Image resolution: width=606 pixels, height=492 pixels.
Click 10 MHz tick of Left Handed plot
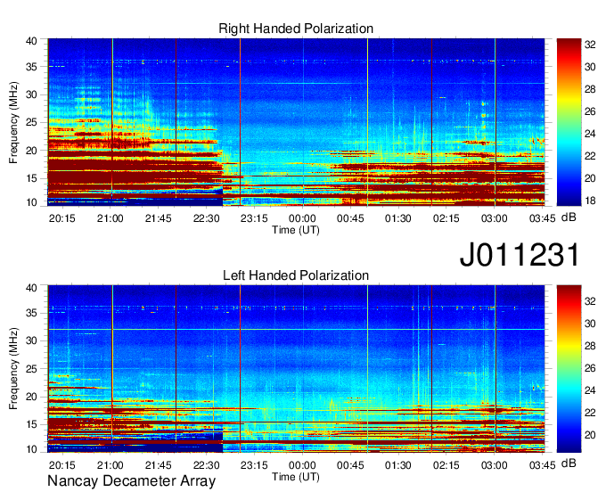[31, 449]
